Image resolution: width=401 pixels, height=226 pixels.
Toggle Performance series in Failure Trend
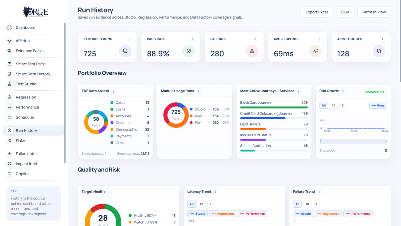[x=358, y=214]
